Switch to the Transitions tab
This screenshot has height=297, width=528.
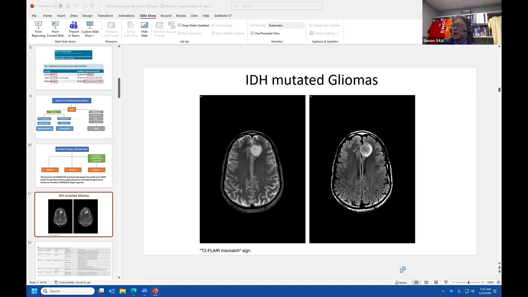click(x=105, y=16)
